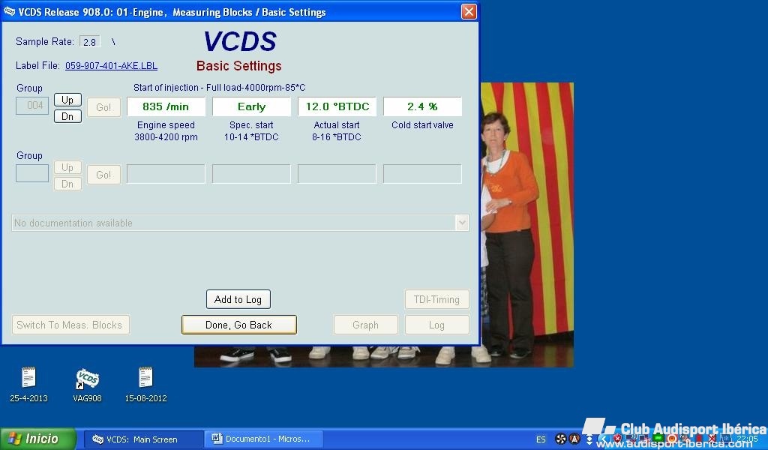Click the red shield security tray icon

pos(617,439)
